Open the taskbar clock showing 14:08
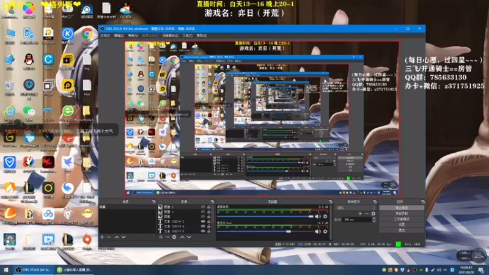 466,270
